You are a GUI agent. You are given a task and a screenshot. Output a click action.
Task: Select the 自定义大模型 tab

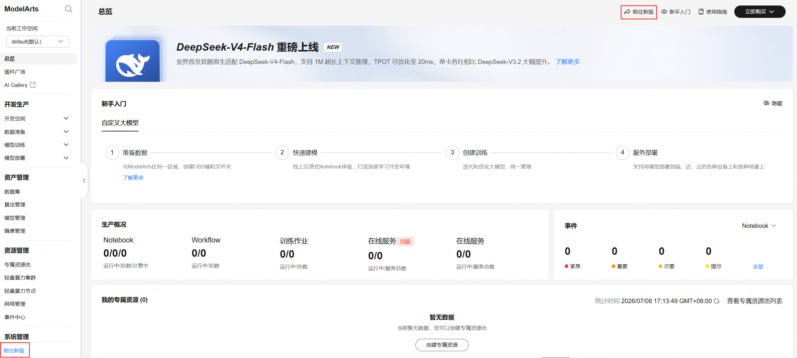click(120, 123)
